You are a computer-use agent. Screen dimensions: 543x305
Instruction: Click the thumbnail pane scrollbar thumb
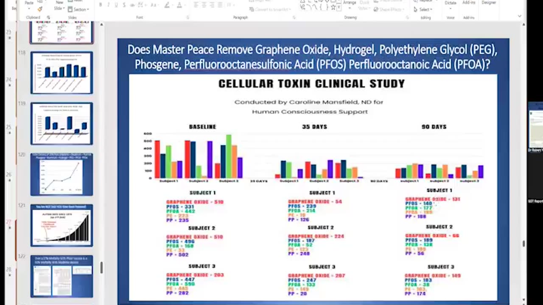(101, 267)
